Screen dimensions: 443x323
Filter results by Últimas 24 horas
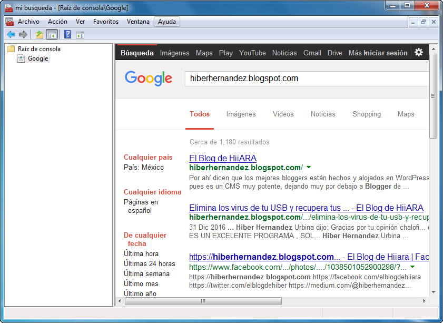click(x=149, y=263)
